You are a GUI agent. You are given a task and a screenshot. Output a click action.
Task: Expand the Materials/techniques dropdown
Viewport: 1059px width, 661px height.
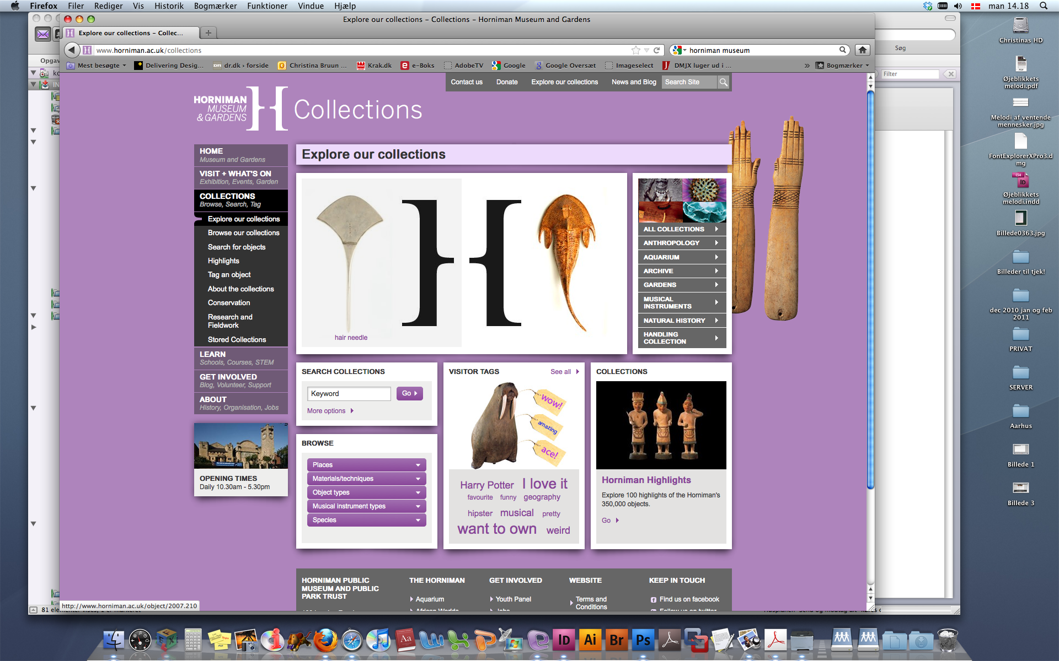[x=367, y=479]
